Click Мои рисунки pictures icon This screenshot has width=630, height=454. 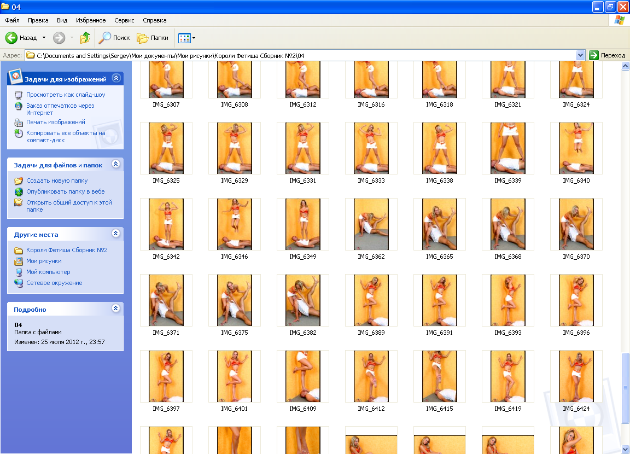pos(19,261)
